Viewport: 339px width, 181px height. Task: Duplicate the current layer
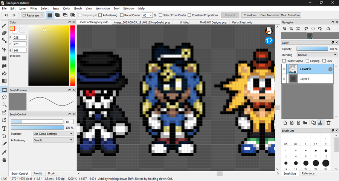(x=313, y=122)
